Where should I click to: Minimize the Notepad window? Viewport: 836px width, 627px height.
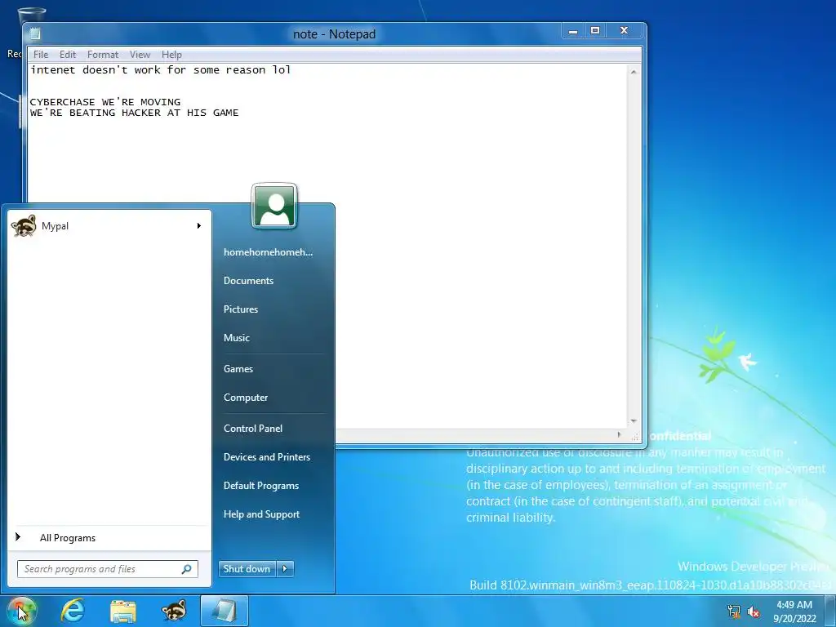coord(573,31)
